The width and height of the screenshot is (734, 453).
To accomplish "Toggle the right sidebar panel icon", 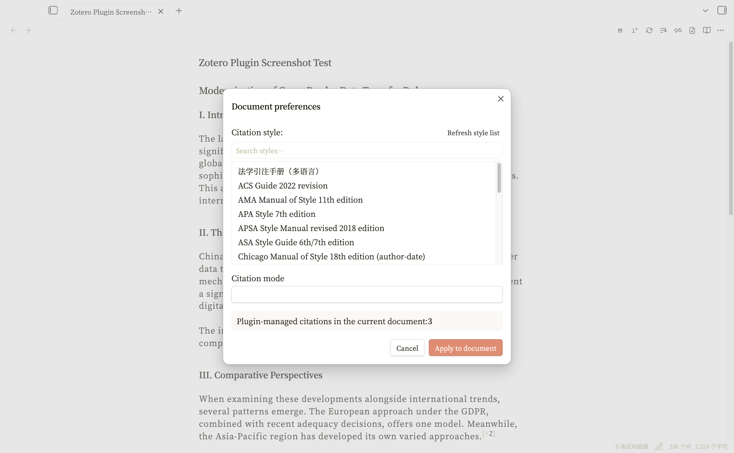I will coord(722,10).
